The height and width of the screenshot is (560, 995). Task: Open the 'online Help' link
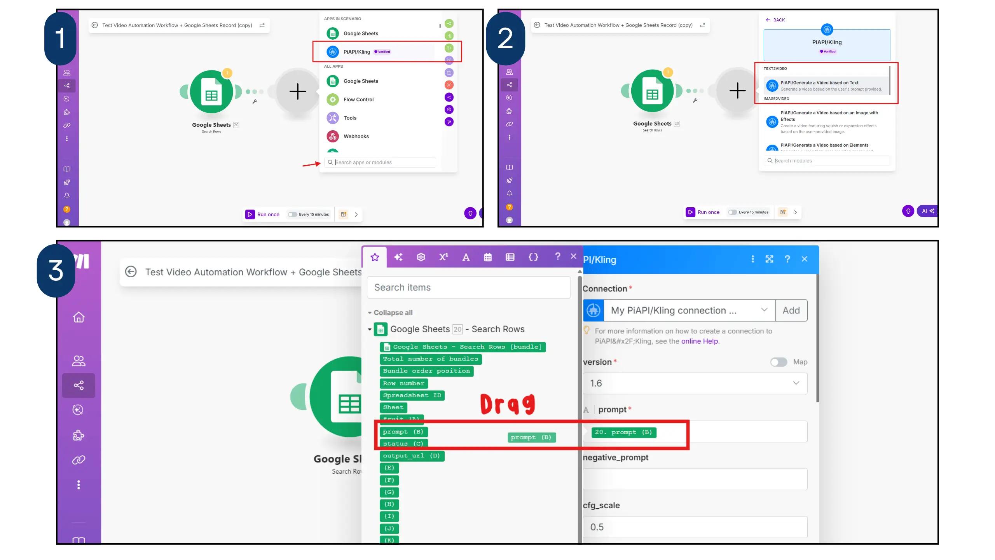click(x=700, y=341)
